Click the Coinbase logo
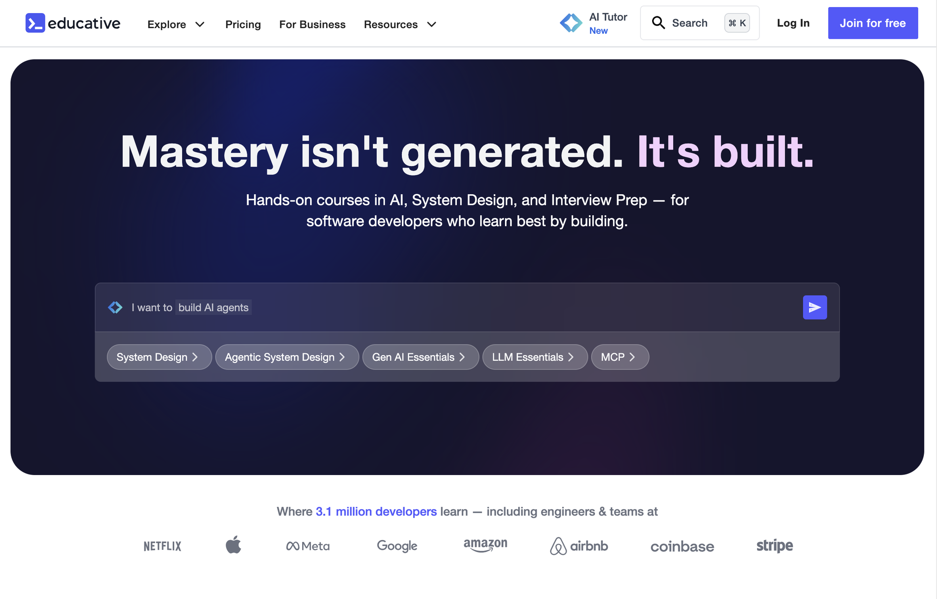 pyautogui.click(x=682, y=547)
